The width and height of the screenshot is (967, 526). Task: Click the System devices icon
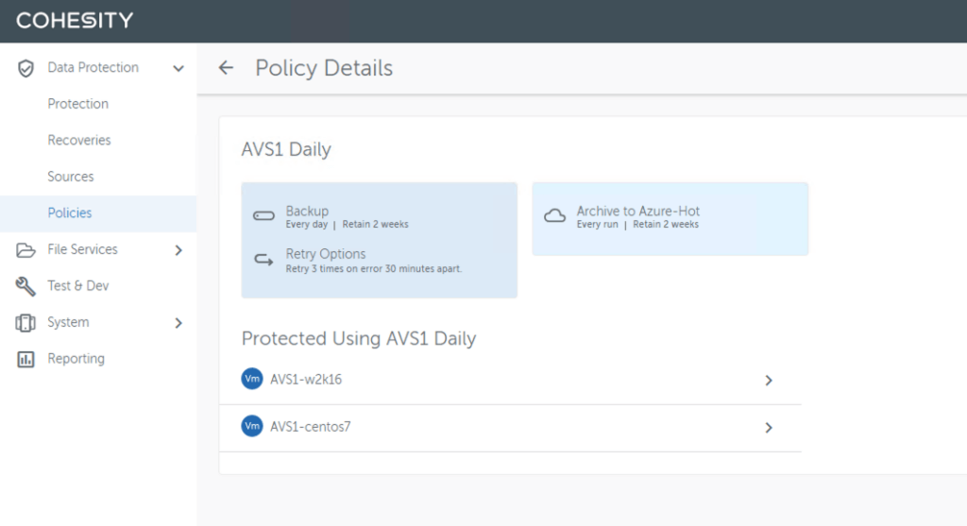tap(26, 323)
